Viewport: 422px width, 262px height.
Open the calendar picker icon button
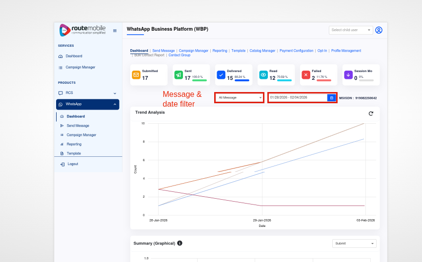coord(332,98)
